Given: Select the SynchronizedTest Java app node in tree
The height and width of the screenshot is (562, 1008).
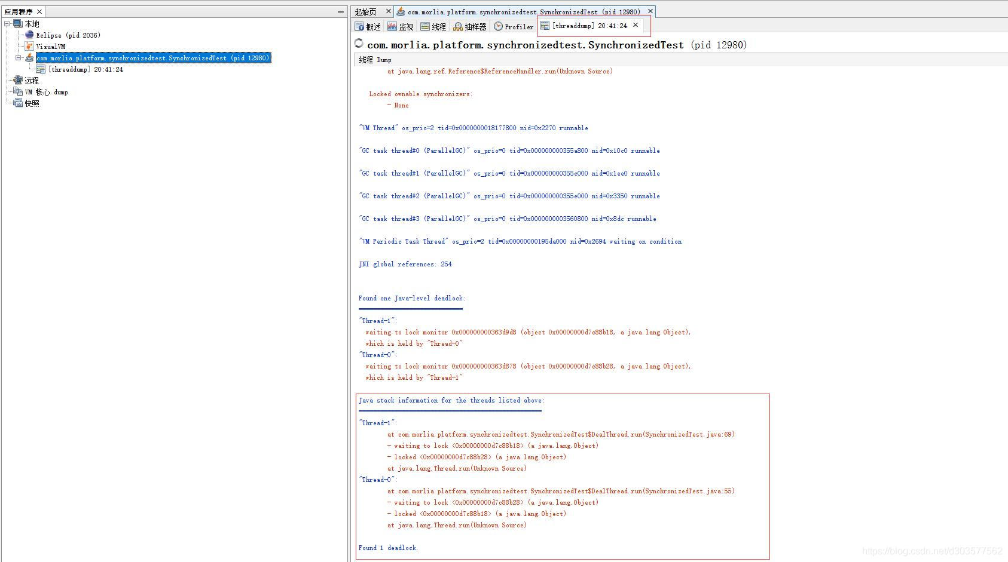Looking at the screenshot, I should 153,58.
